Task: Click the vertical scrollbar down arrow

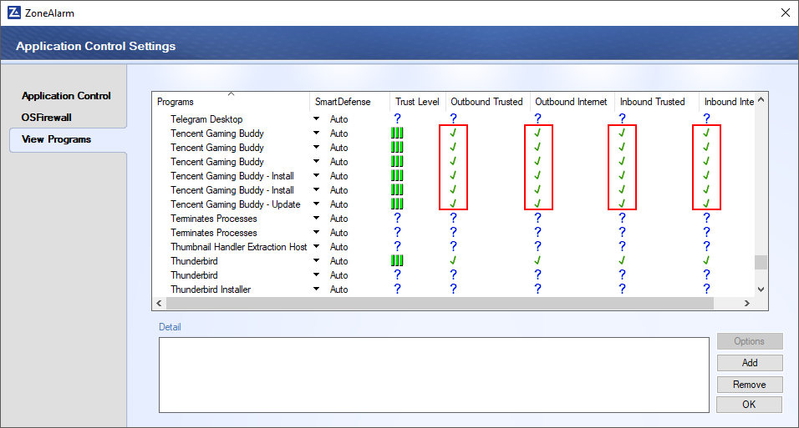Action: pos(761,289)
